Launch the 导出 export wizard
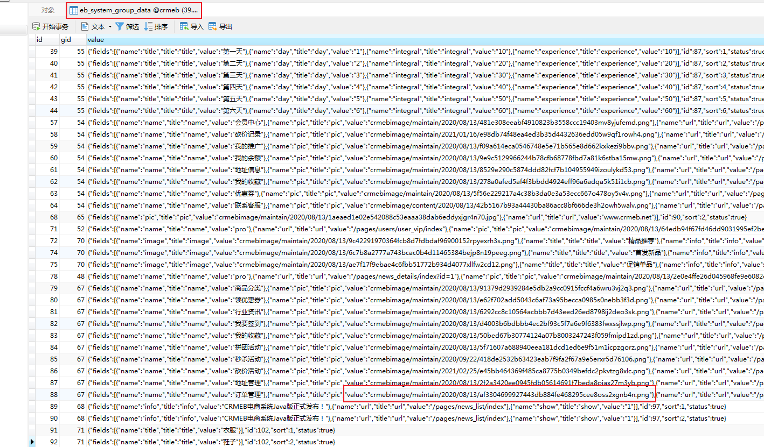 coord(220,26)
